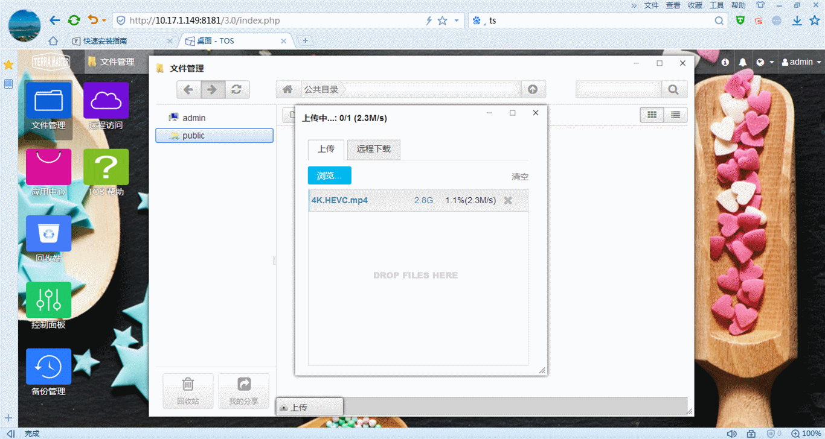The image size is (825, 439).
Task: Click the sound speaker icon in status bar
Action: 731,434
